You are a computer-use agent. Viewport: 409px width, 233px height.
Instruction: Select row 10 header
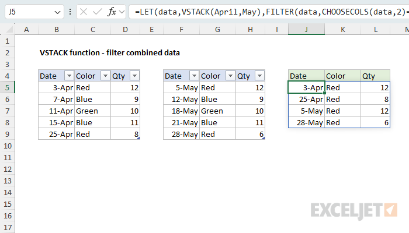7,146
